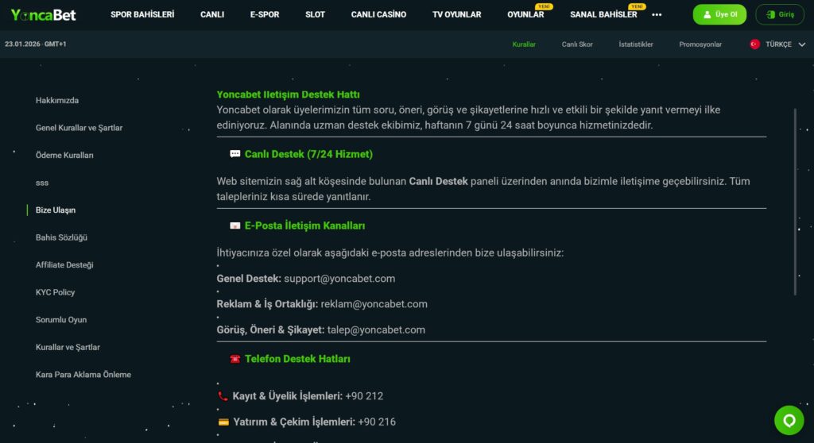The image size is (814, 443).
Task: Open the Promosyonlar link
Action: 700,44
